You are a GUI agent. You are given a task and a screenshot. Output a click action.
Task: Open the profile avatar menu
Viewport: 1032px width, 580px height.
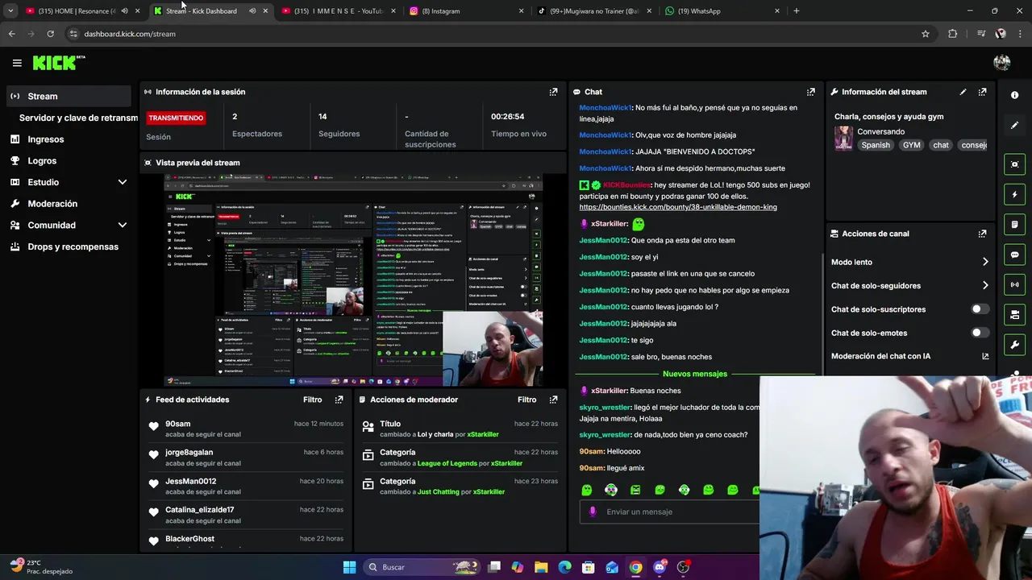coord(1002,63)
